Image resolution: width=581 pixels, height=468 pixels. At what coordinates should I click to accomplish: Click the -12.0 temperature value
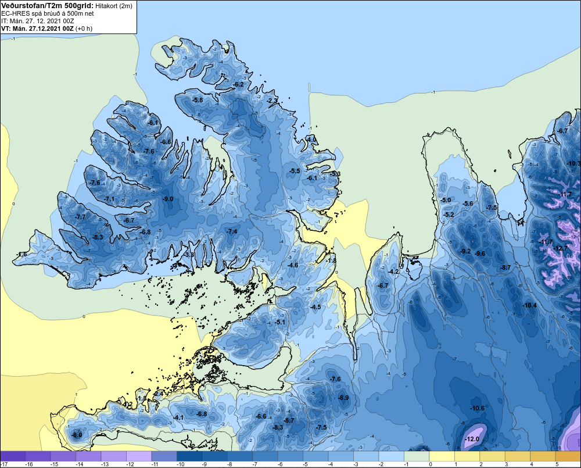[472, 439]
